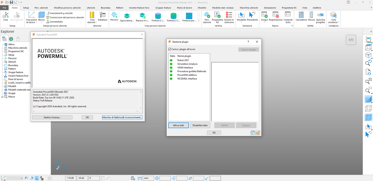Toggle ViMill Interface plugin status light

pyautogui.click(x=171, y=68)
